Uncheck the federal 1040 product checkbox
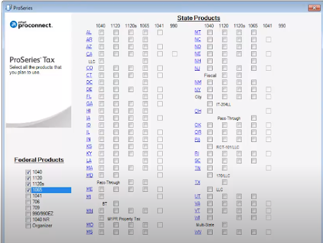323x243 pixels. click(x=28, y=172)
